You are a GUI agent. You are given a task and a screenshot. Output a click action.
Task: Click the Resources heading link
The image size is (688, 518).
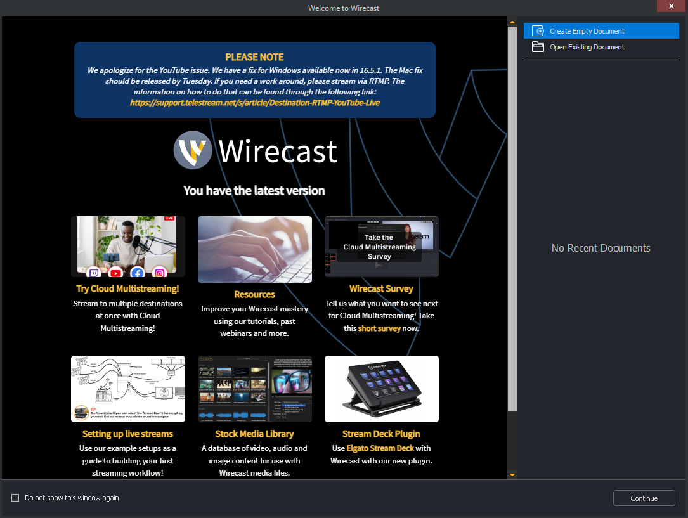(254, 294)
